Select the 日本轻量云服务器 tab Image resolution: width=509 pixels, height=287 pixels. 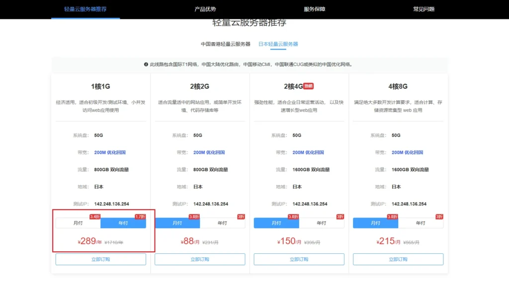coord(278,44)
